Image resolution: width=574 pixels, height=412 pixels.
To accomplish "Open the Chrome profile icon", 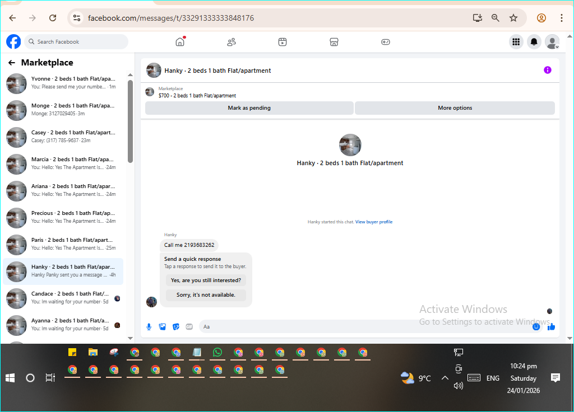I will (x=541, y=18).
